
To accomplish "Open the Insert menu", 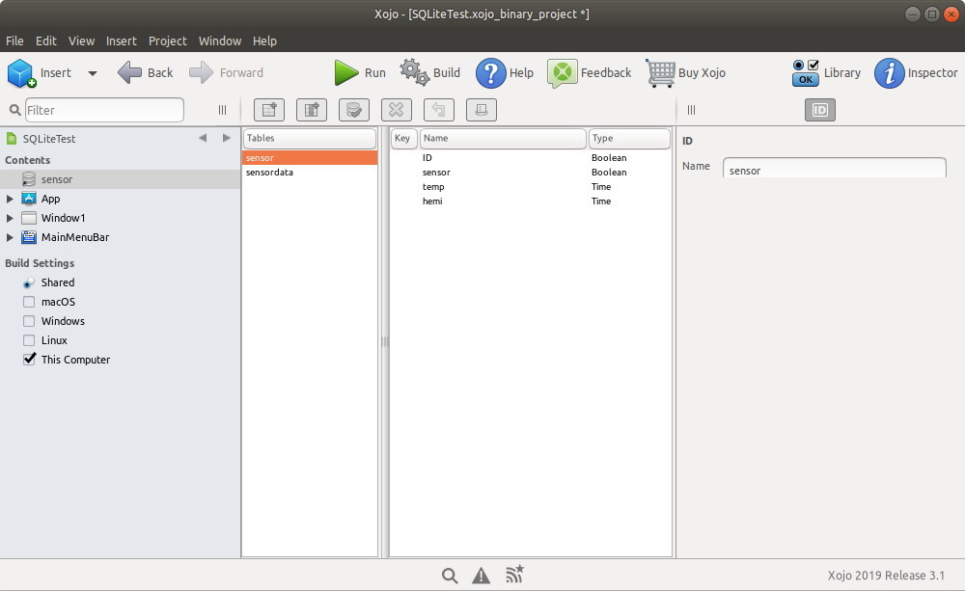I will tap(122, 41).
